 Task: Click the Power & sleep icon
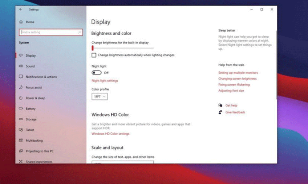pyautogui.click(x=21, y=98)
